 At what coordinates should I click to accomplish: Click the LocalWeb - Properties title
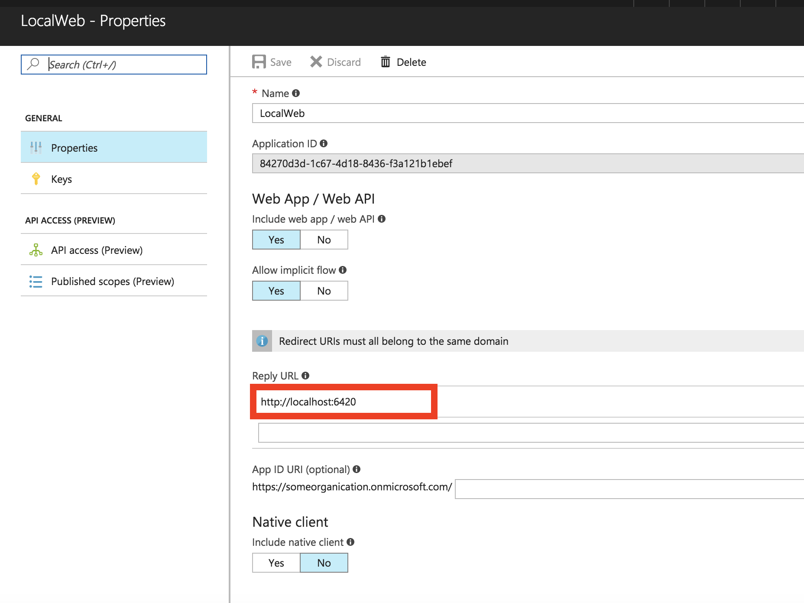(93, 21)
